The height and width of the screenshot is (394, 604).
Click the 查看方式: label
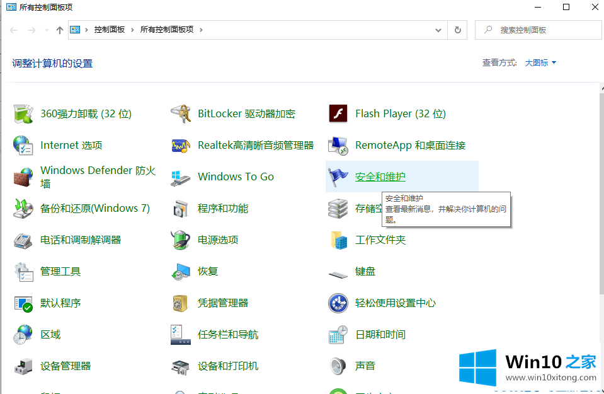coord(499,63)
